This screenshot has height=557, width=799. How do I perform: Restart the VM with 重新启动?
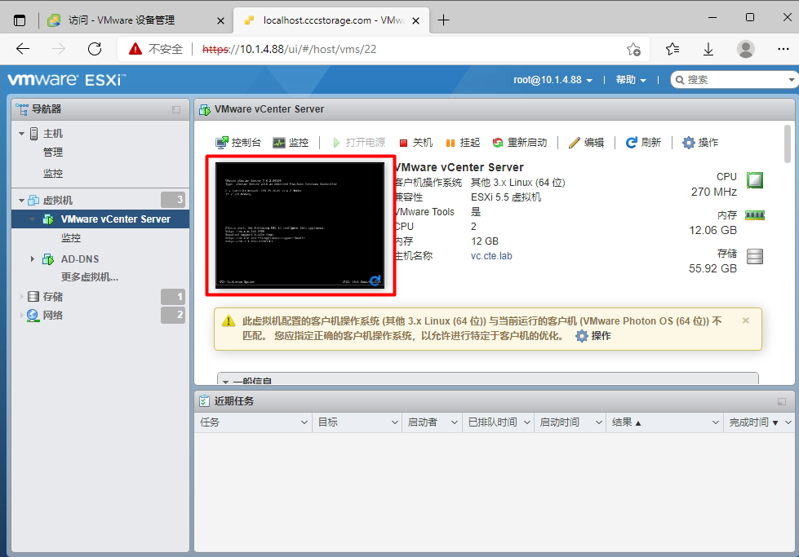[x=520, y=143]
